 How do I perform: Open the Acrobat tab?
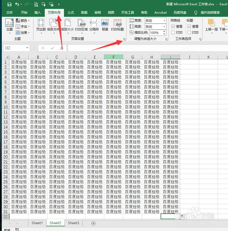tap(161, 13)
